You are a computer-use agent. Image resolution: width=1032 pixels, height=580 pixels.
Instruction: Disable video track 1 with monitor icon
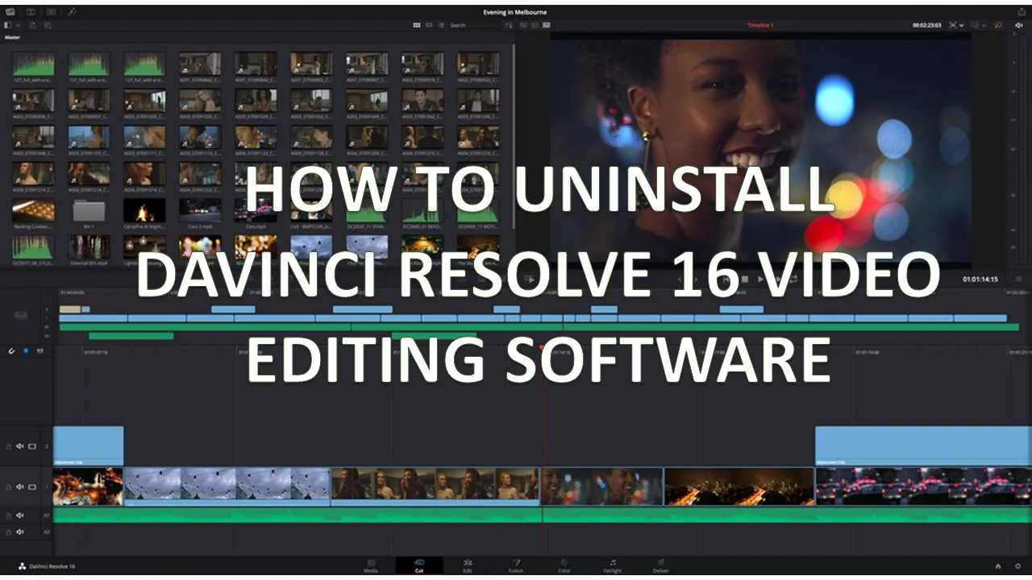click(32, 487)
